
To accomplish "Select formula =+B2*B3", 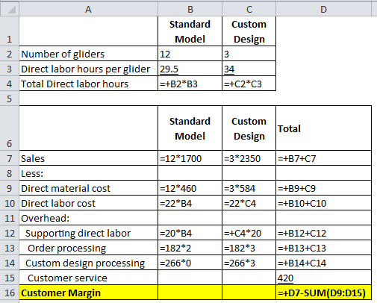I will (x=190, y=84).
